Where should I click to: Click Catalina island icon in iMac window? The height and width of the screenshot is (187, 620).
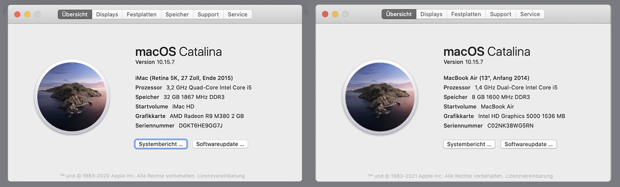72,97
